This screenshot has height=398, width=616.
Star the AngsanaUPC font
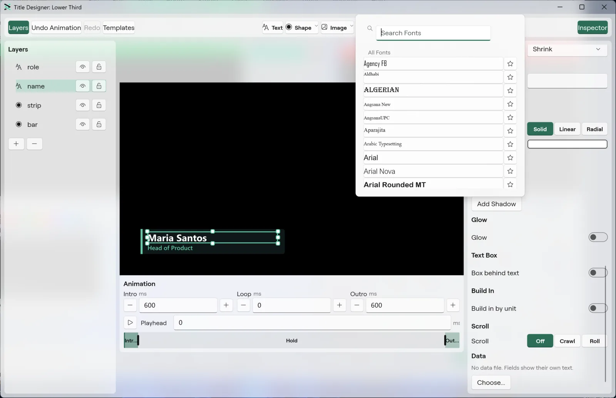pyautogui.click(x=510, y=118)
